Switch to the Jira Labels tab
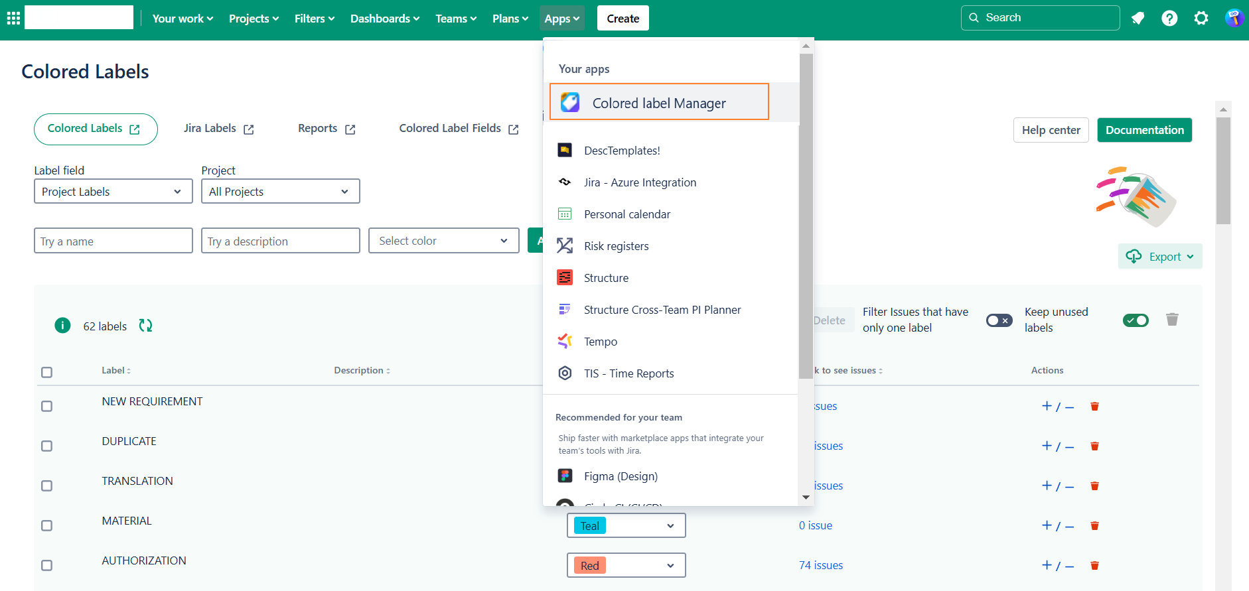Image resolution: width=1249 pixels, height=591 pixels. (x=218, y=129)
